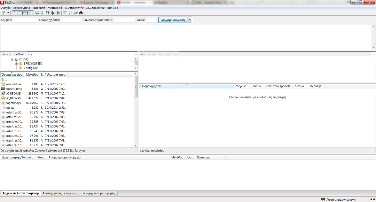
Task: Sort remote files by Όνομα αρχείου column
Action: coord(187,86)
